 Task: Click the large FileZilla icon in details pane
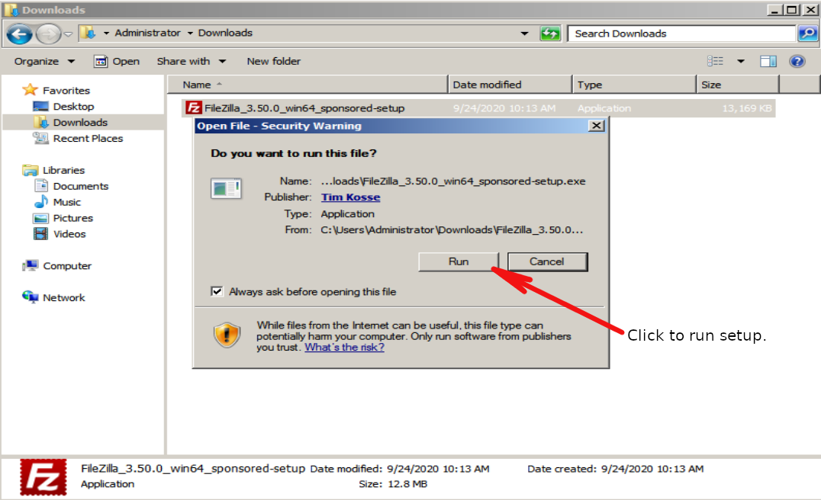pos(43,477)
